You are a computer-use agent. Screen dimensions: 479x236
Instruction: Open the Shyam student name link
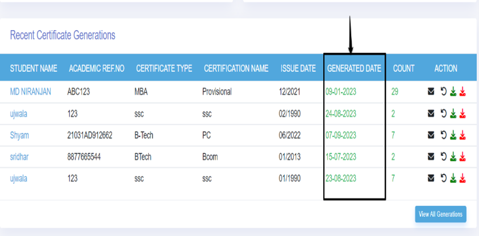click(x=19, y=135)
